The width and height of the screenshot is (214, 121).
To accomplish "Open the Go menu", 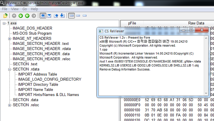I will [25, 9].
